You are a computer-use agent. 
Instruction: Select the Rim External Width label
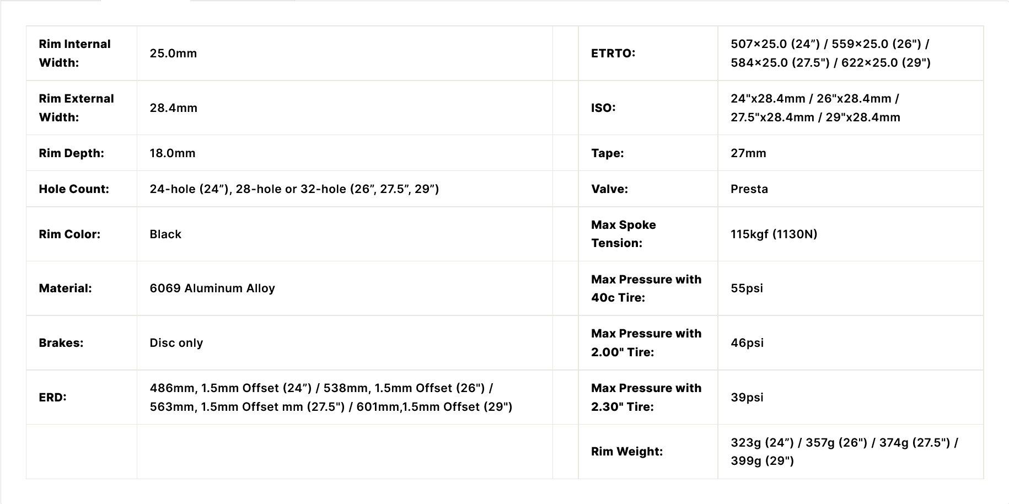[x=76, y=108]
